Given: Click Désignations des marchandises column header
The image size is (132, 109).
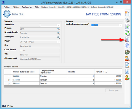Looking at the screenshot, I should [53, 72].
